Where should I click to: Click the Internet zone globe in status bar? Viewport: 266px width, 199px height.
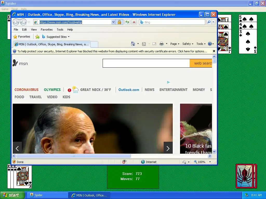(x=143, y=162)
